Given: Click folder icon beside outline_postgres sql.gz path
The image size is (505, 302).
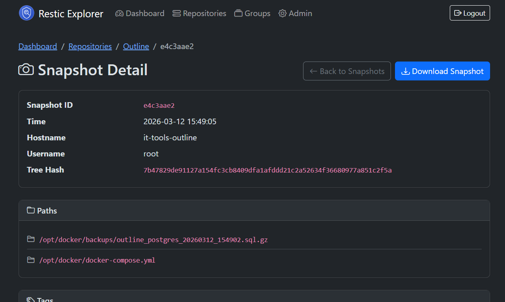Looking at the screenshot, I should click(31, 239).
